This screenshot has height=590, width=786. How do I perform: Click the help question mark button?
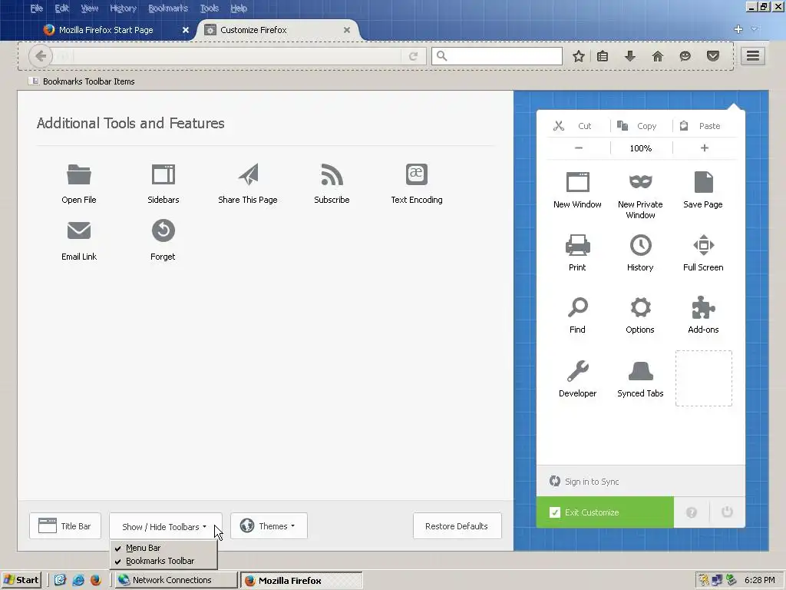tap(692, 512)
